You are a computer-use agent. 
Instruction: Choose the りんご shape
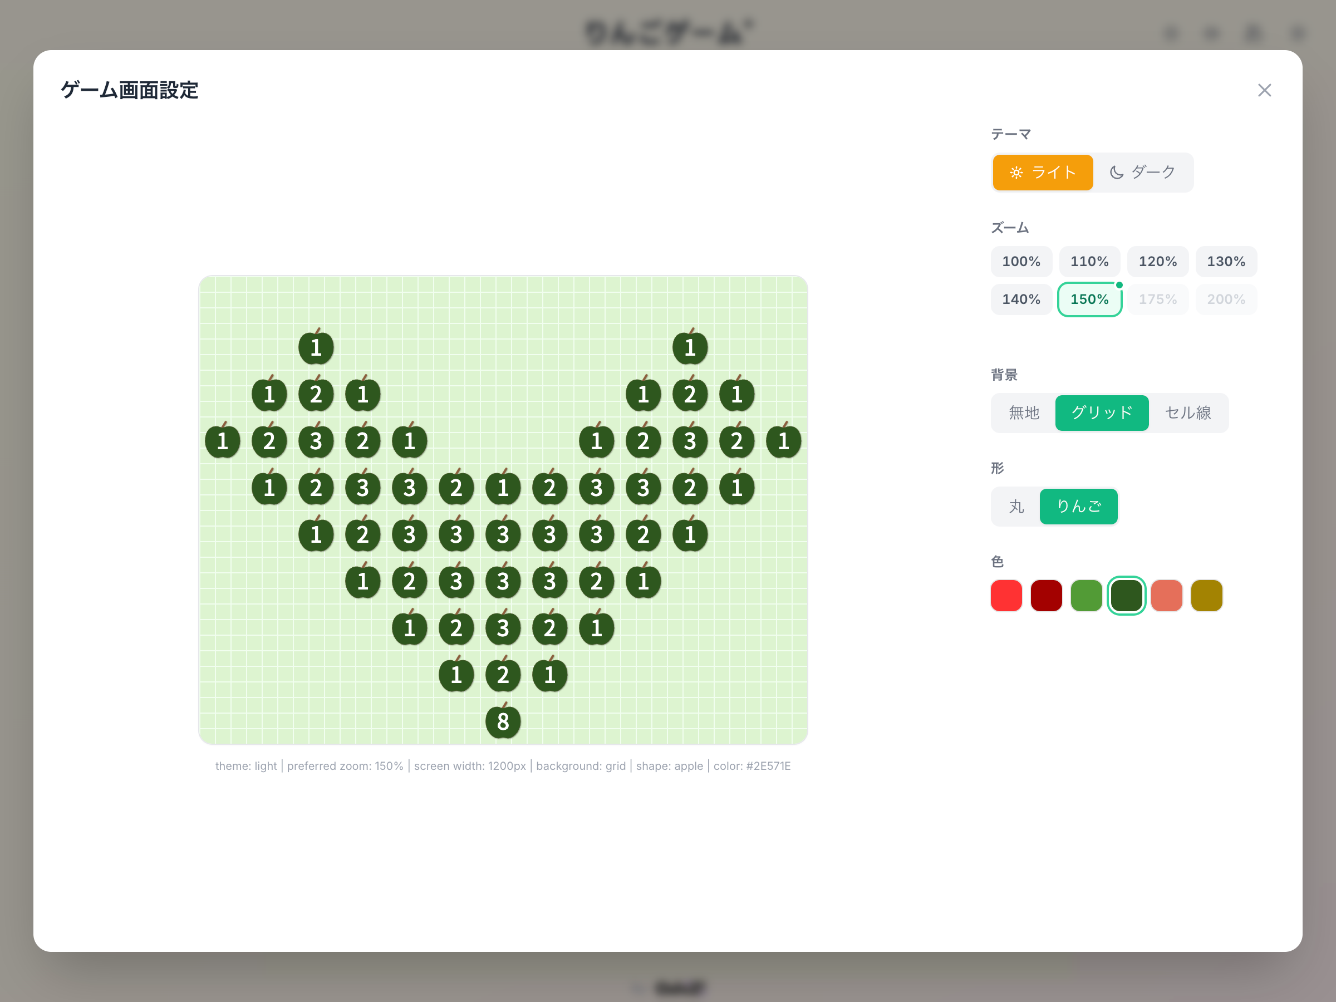click(x=1078, y=507)
